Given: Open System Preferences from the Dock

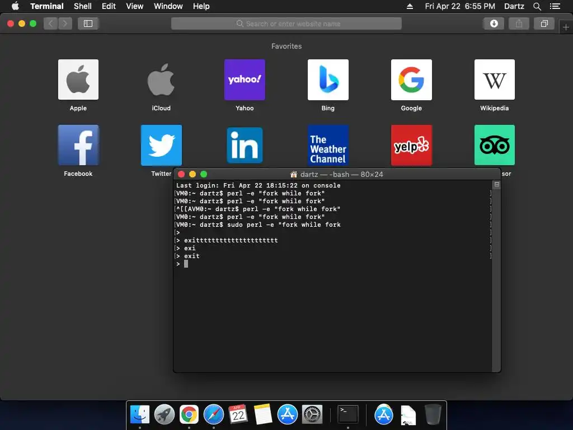Looking at the screenshot, I should point(312,415).
